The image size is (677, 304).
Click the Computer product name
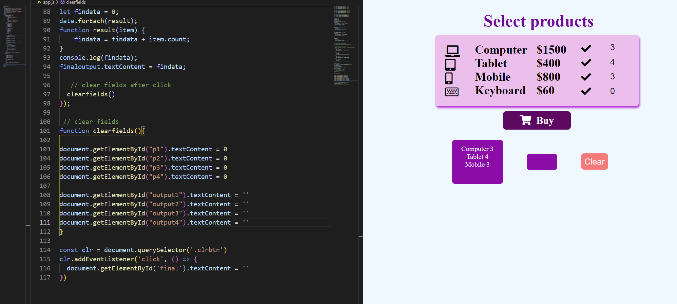click(x=501, y=50)
